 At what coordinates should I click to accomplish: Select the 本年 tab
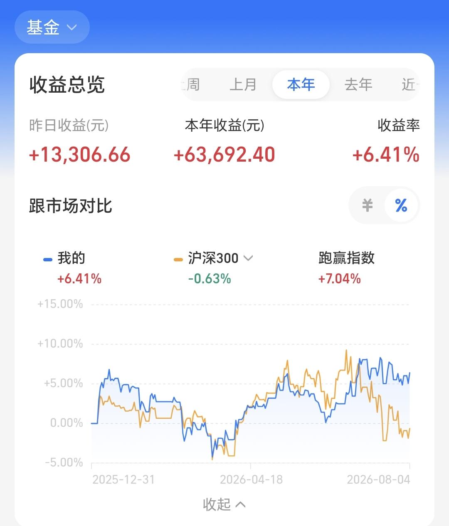(301, 85)
